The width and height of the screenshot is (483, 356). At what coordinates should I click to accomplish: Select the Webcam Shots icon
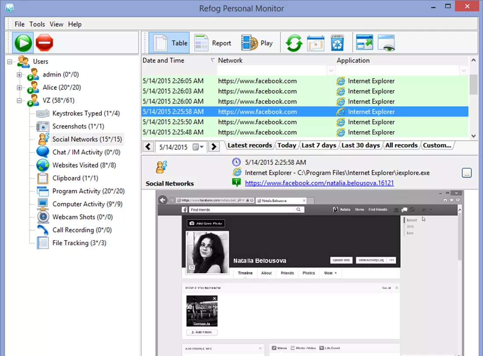43,217
